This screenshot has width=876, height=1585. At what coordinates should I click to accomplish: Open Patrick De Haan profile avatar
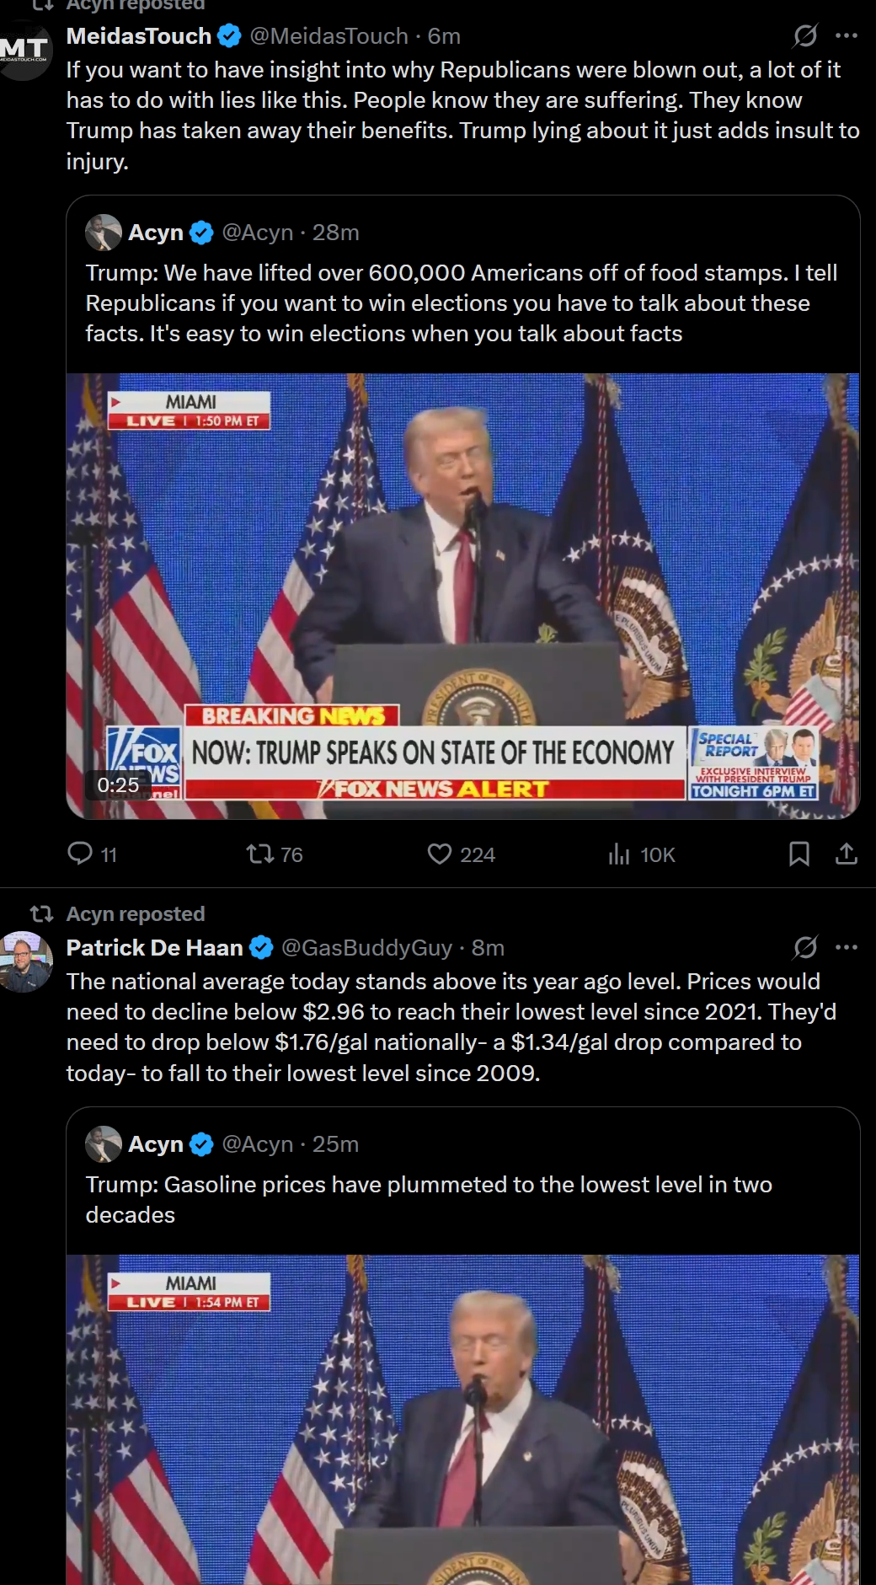(x=24, y=962)
